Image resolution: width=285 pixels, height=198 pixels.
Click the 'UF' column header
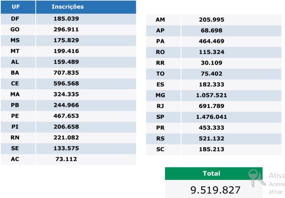[x=16, y=7]
